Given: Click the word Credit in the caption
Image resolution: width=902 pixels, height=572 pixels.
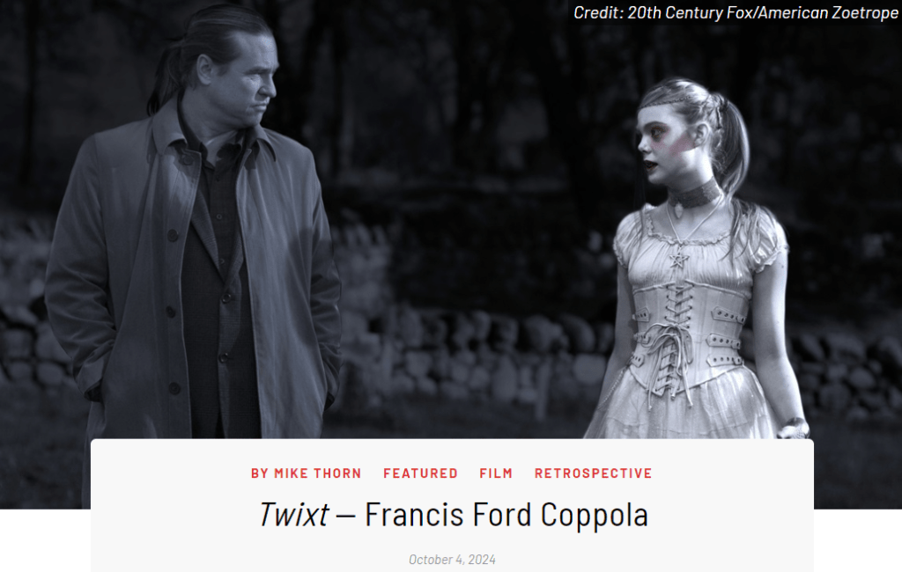Looking at the screenshot, I should tap(598, 12).
